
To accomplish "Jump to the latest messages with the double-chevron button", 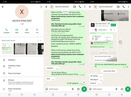I will point(84,82).
